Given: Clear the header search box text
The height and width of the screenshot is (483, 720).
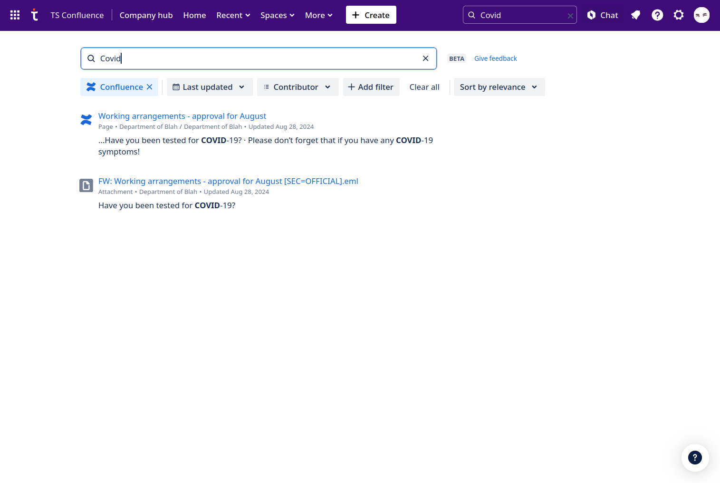Looking at the screenshot, I should tap(570, 16).
